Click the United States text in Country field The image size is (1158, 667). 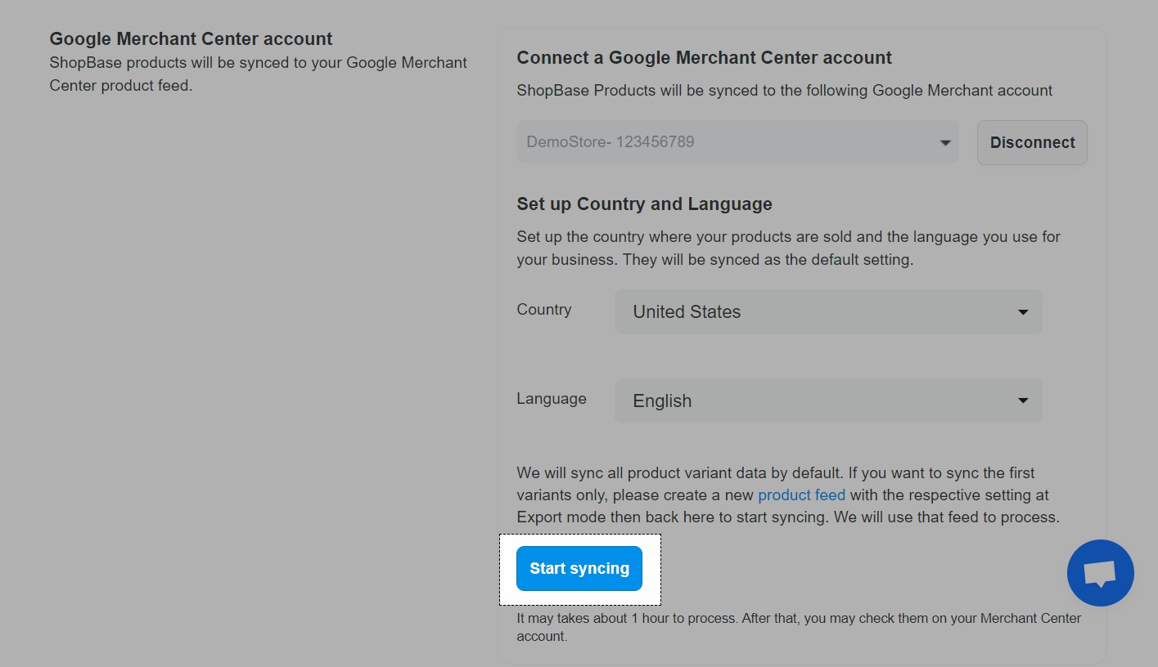(687, 311)
